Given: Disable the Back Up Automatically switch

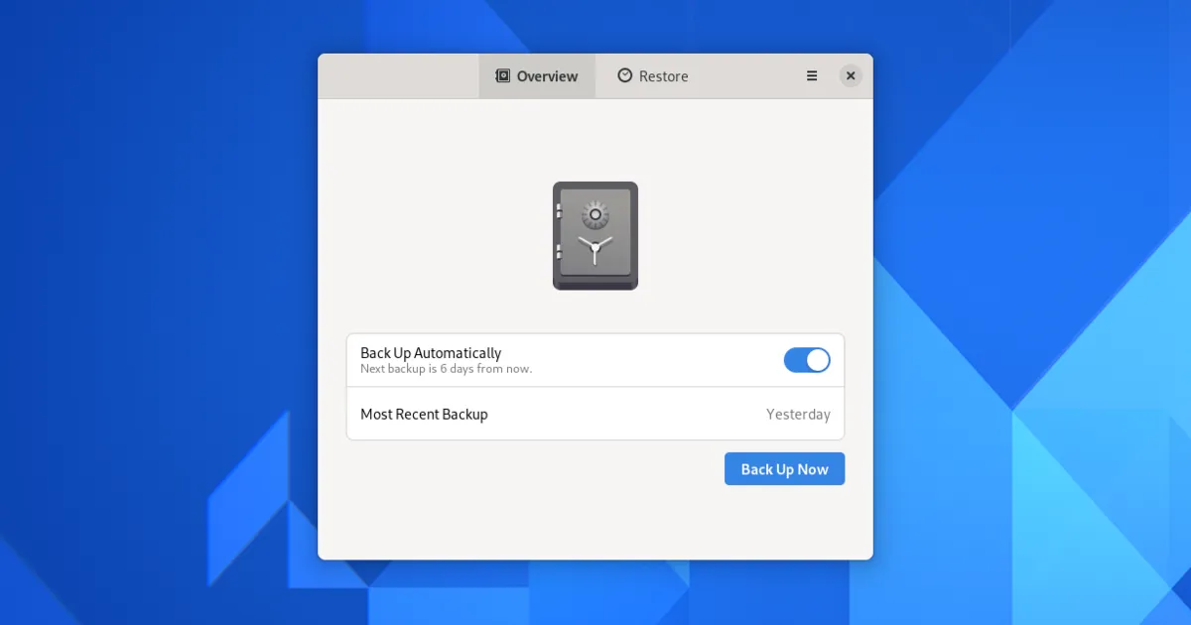Looking at the screenshot, I should (807, 360).
